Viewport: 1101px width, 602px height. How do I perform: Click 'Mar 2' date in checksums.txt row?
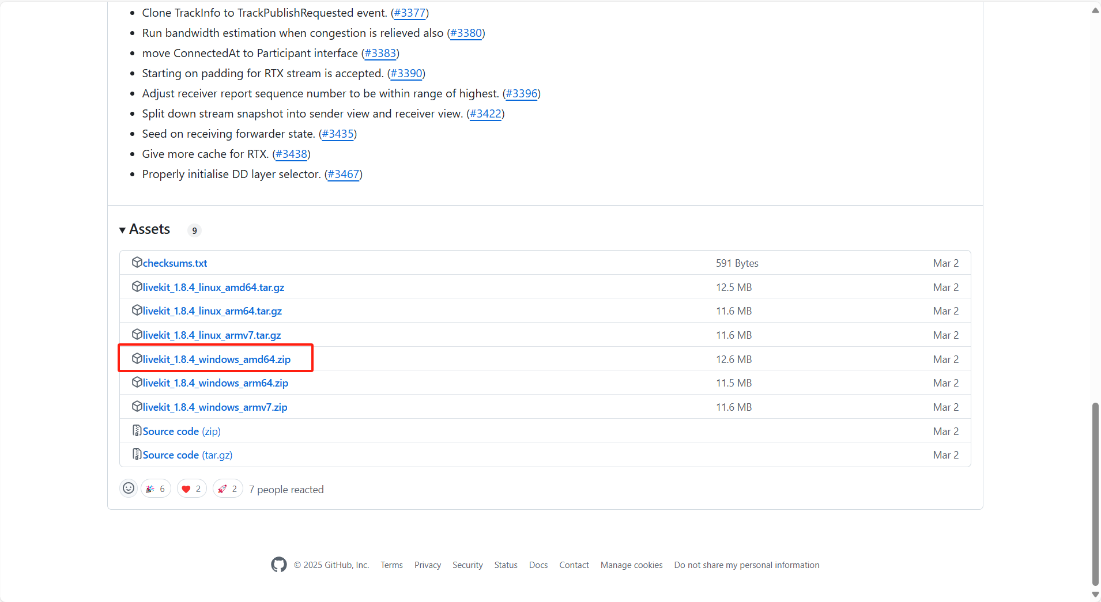click(946, 263)
